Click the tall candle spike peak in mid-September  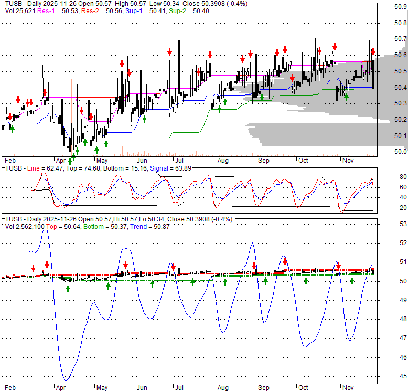283,12
